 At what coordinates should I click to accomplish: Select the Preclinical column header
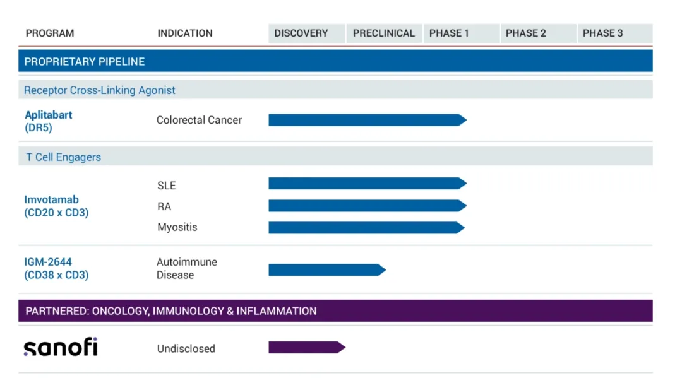point(383,33)
